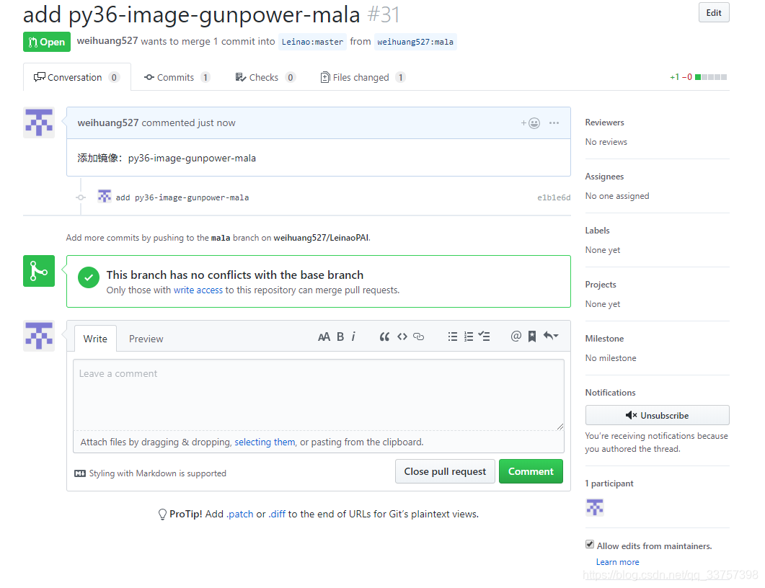
Task: Select the Write tab in editor
Action: (x=95, y=339)
